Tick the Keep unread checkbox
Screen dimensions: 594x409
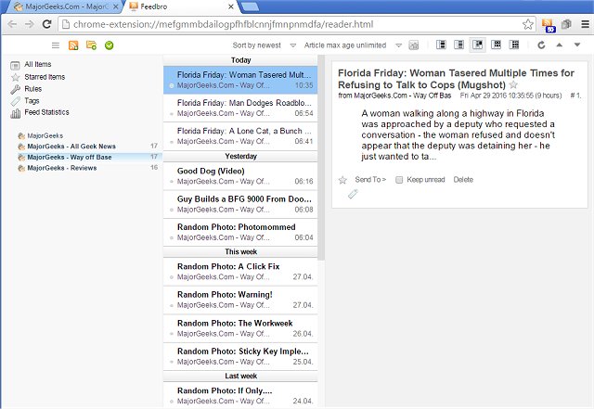pyautogui.click(x=399, y=180)
